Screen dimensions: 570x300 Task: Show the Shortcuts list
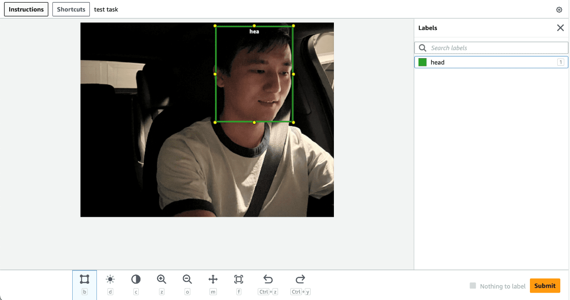tap(71, 9)
